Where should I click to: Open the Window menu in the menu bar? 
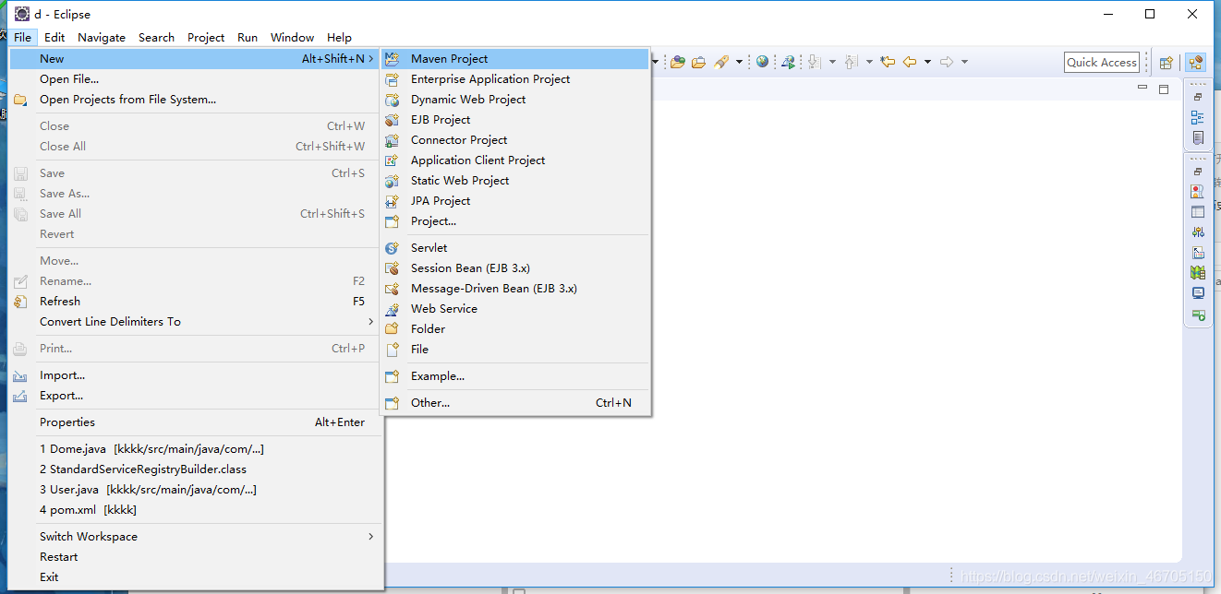(292, 38)
